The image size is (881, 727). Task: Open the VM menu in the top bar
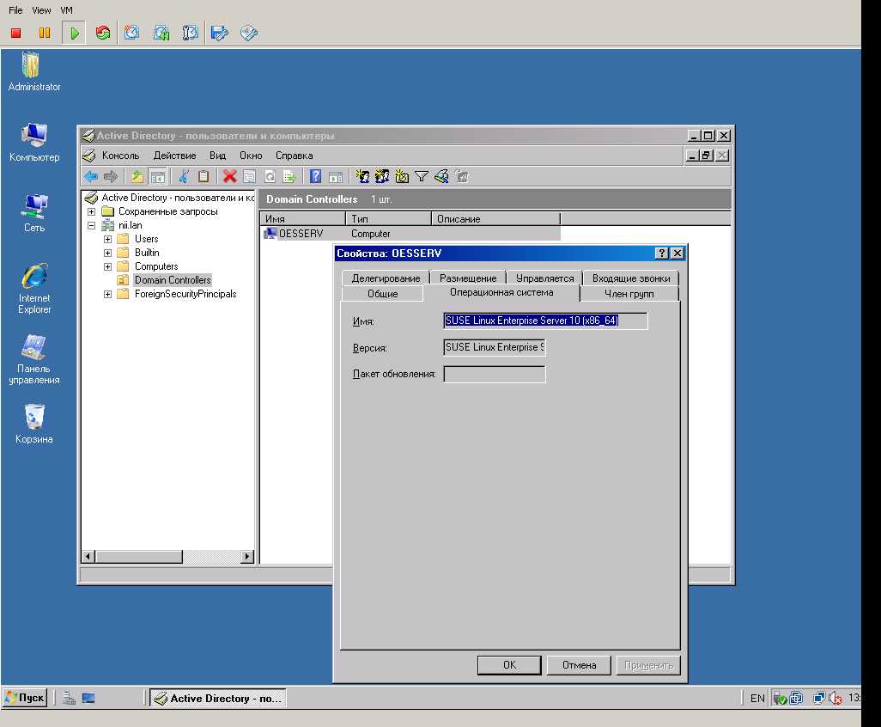coord(66,10)
